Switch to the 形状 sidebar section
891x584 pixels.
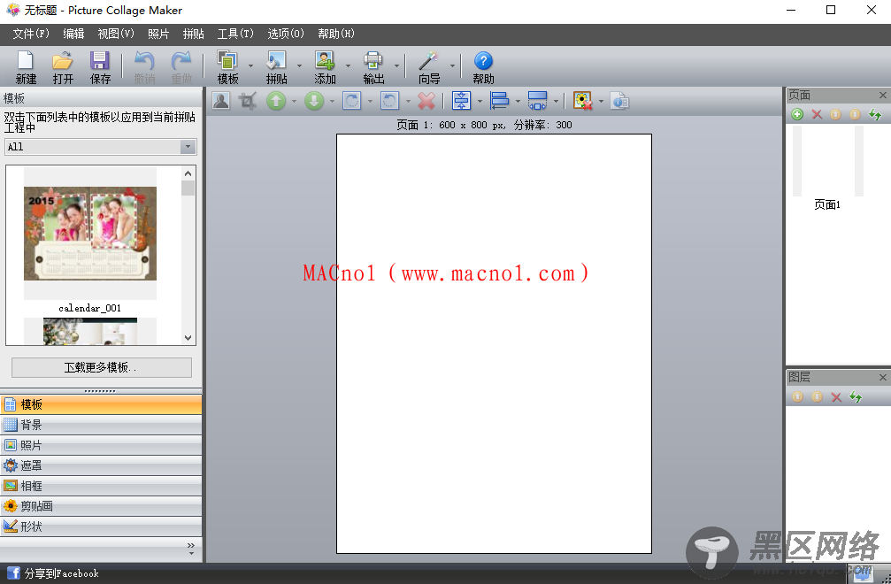pyautogui.click(x=101, y=526)
